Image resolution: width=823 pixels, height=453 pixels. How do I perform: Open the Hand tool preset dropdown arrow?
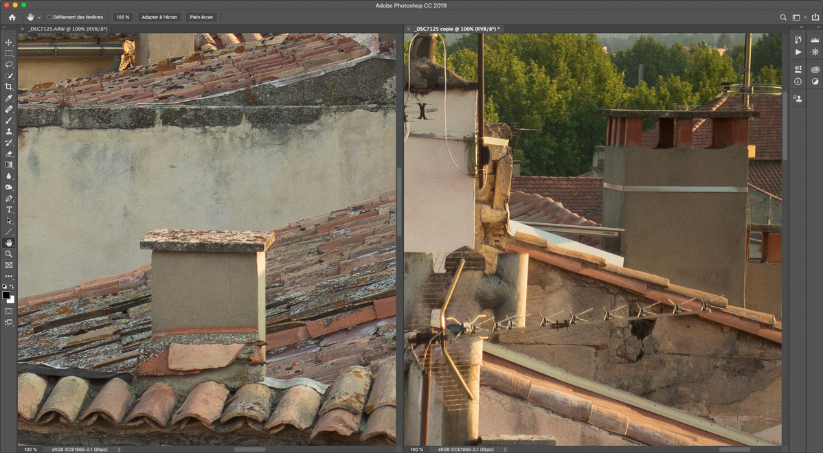coord(39,17)
